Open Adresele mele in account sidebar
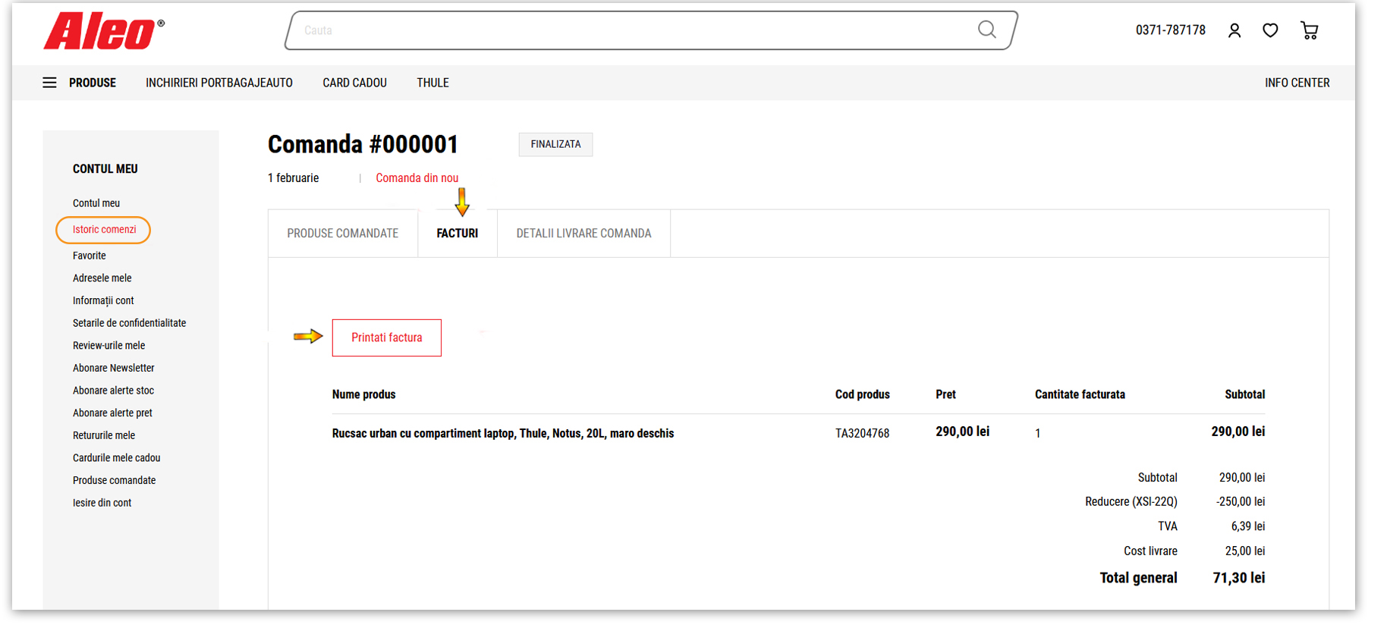This screenshot has width=1387, height=631. click(102, 278)
